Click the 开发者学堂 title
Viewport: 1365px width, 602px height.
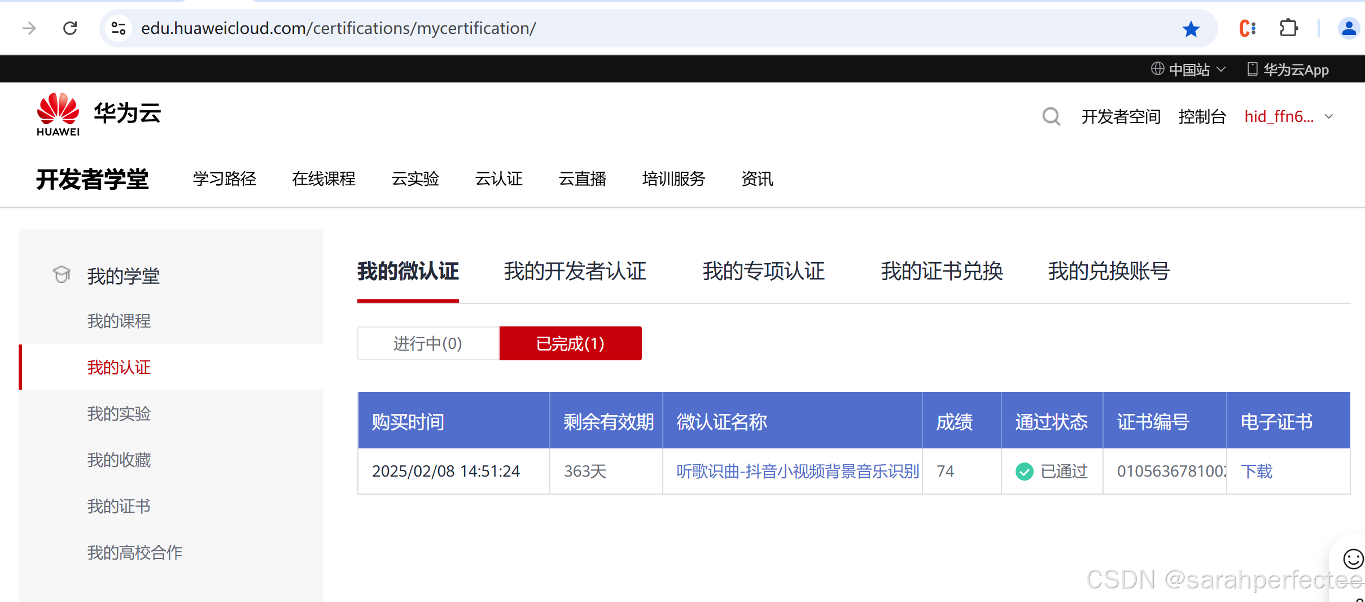(93, 179)
